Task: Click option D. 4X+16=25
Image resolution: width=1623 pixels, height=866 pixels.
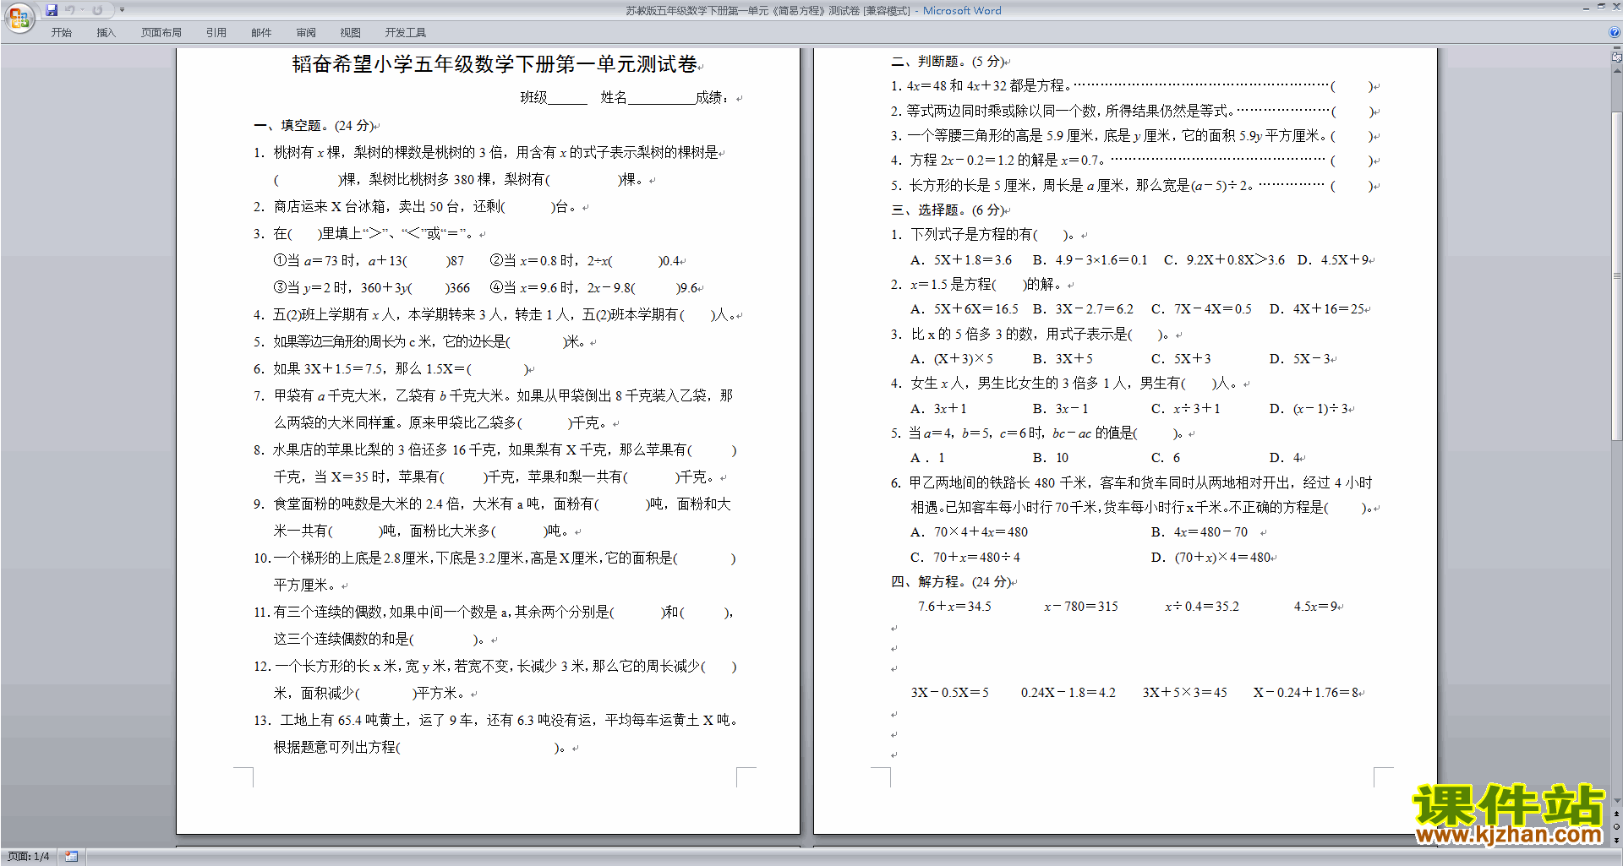Action: point(1316,309)
